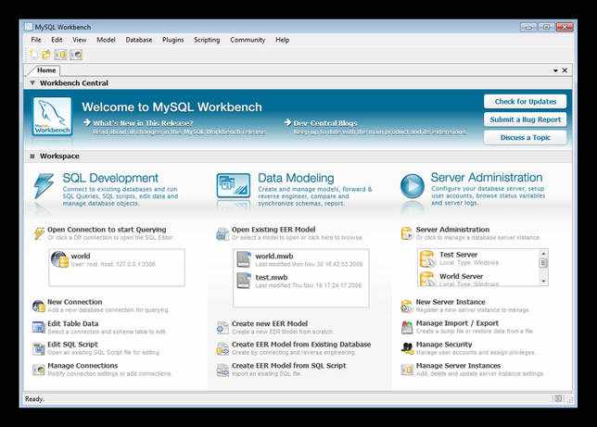Viewport: 597px width, 427px height.
Task: Click the server list scrollbar thumb
Action: click(543, 263)
